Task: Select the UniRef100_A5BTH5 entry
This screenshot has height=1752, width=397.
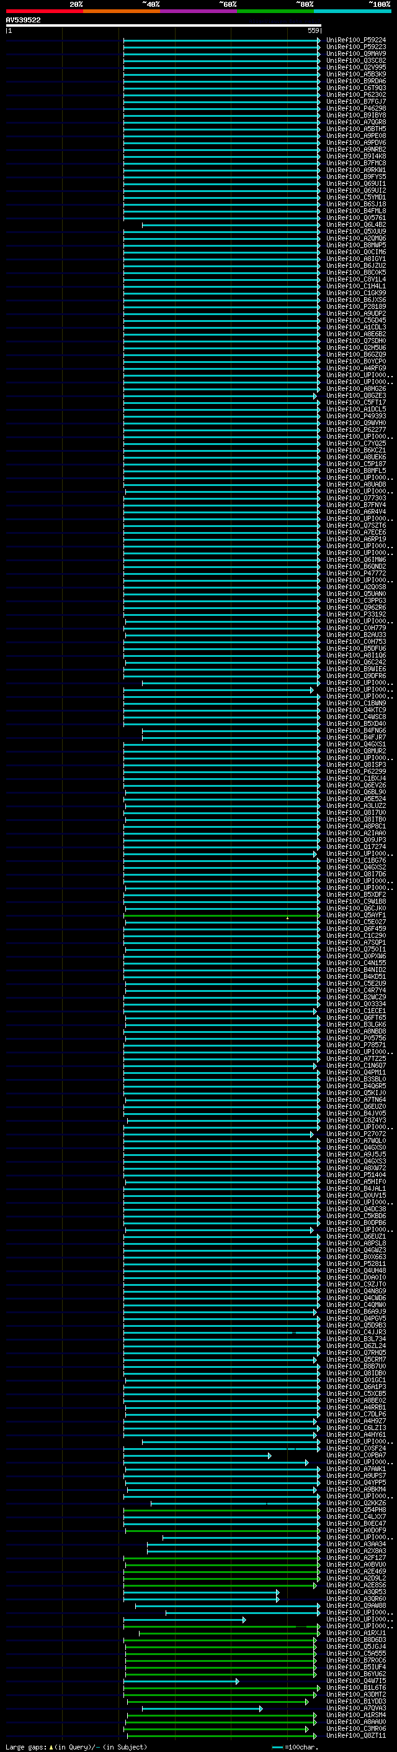Action: (x=356, y=129)
